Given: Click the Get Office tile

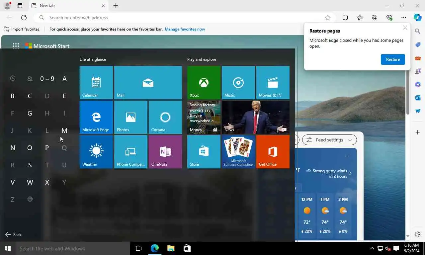Looking at the screenshot, I should pyautogui.click(x=273, y=152).
